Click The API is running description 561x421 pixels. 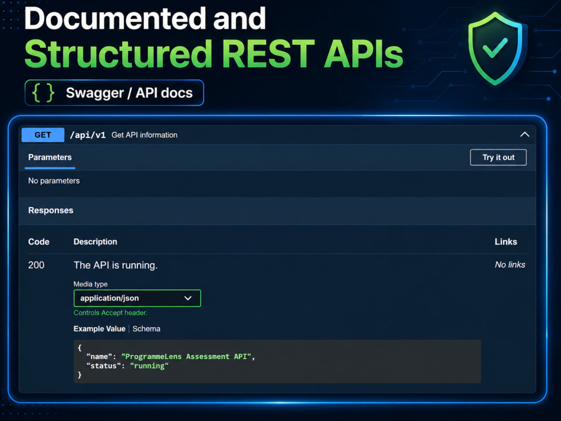116,266
